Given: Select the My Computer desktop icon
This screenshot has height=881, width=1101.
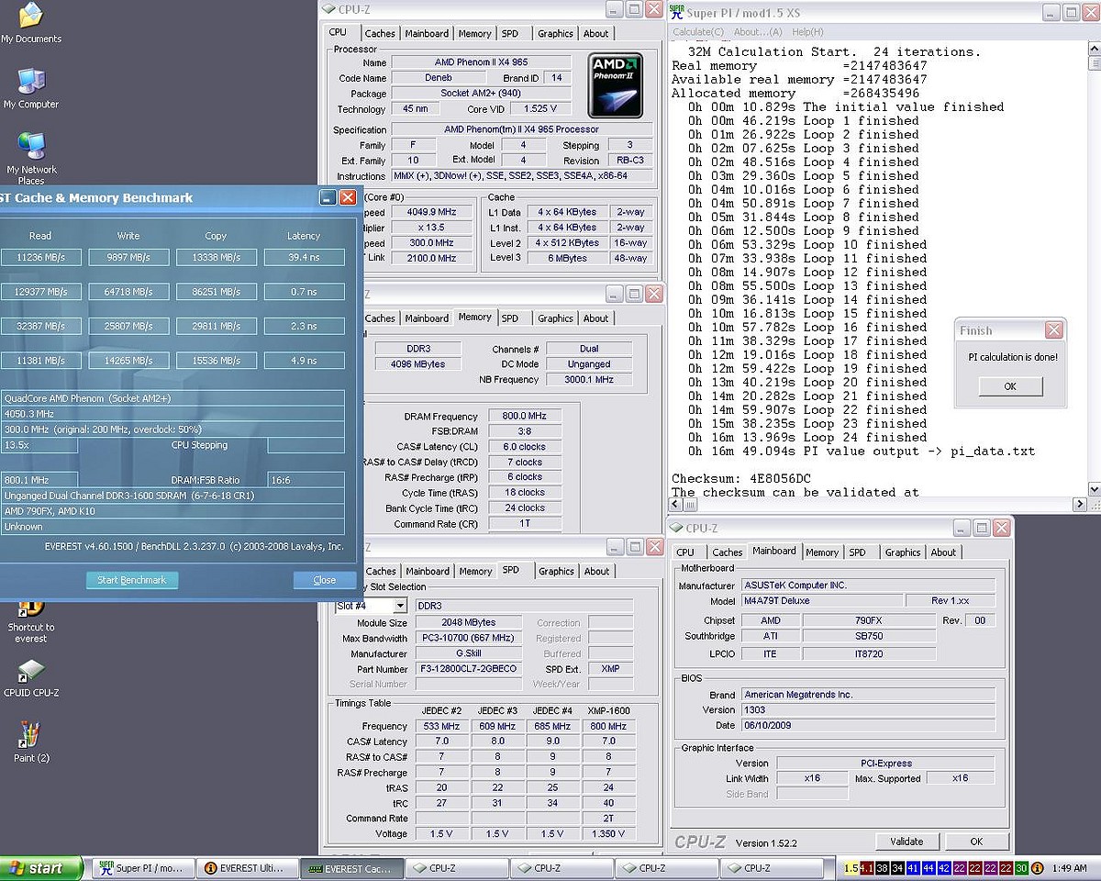Looking at the screenshot, I should coord(30,88).
